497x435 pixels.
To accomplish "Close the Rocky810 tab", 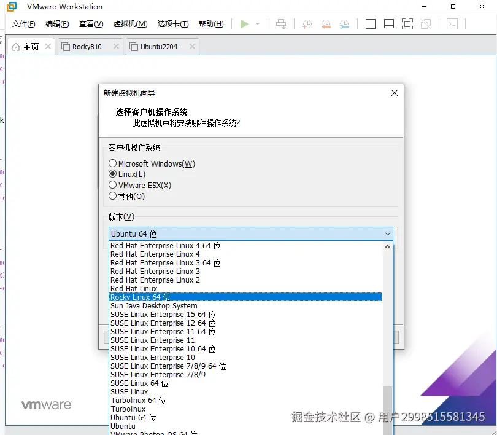I will point(117,47).
